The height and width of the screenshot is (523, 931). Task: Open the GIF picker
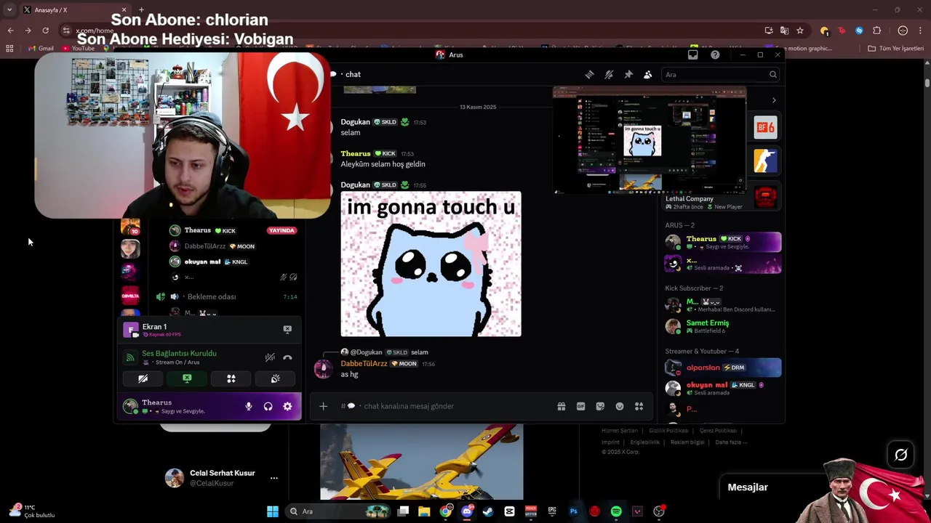(x=580, y=406)
